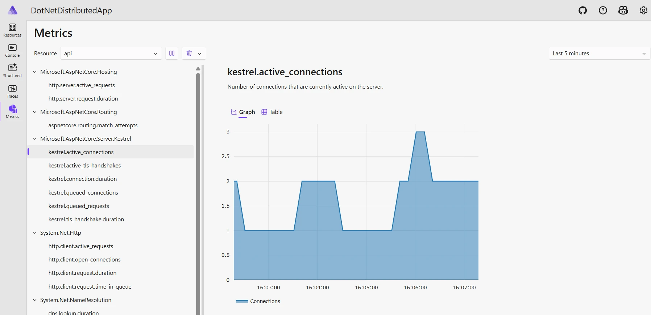Click the trash clear metrics icon
The image size is (651, 315).
point(189,53)
